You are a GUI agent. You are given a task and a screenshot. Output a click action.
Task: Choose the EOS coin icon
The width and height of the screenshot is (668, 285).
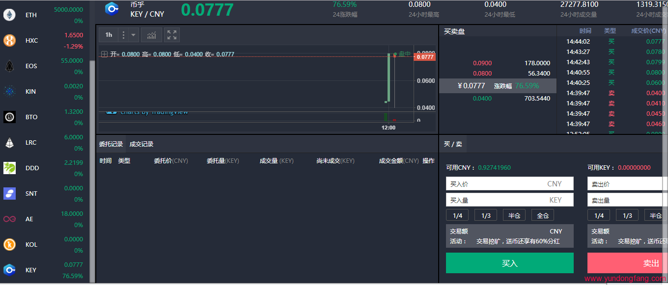click(x=9, y=66)
